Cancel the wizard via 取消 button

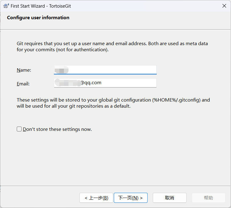170,198
